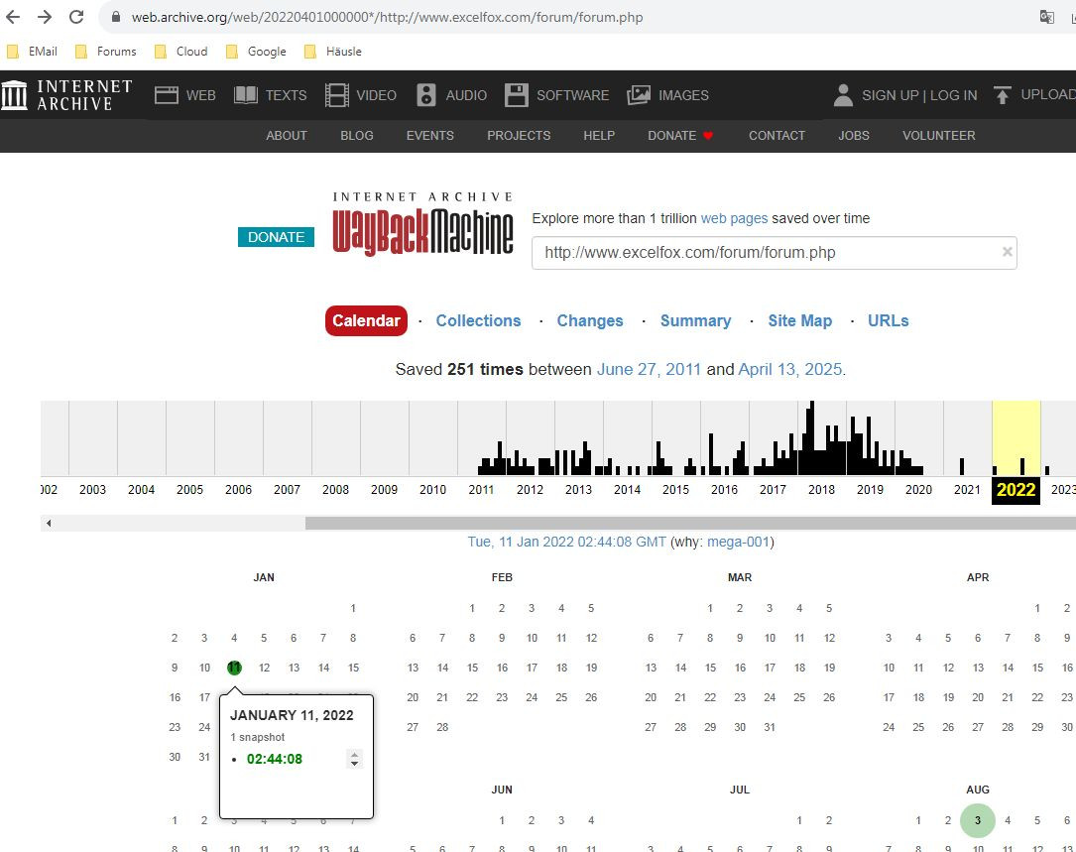Screen dimensions: 1076x852
Task: Open the SOFTWARE section icon
Action: click(x=516, y=95)
